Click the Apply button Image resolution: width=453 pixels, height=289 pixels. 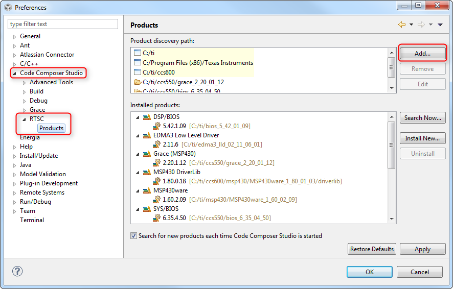pos(423,249)
